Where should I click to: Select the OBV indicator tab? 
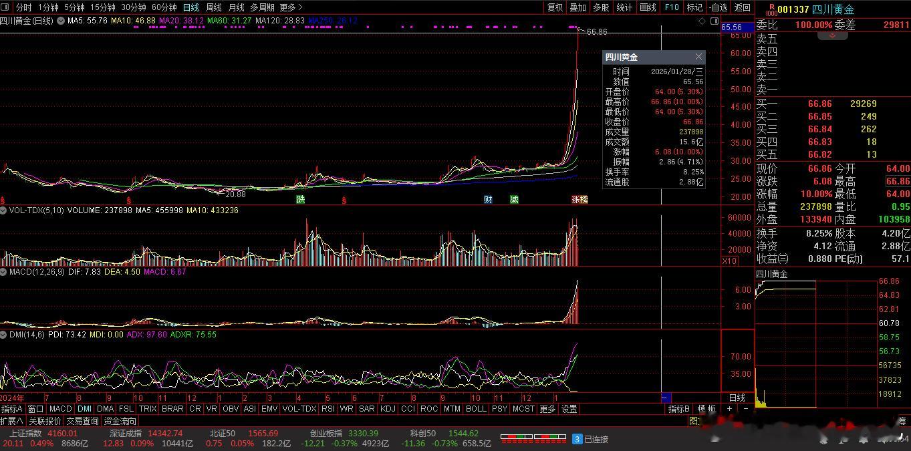click(231, 409)
